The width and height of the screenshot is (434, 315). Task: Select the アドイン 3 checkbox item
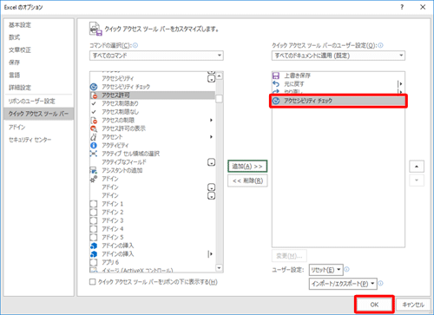point(153,220)
